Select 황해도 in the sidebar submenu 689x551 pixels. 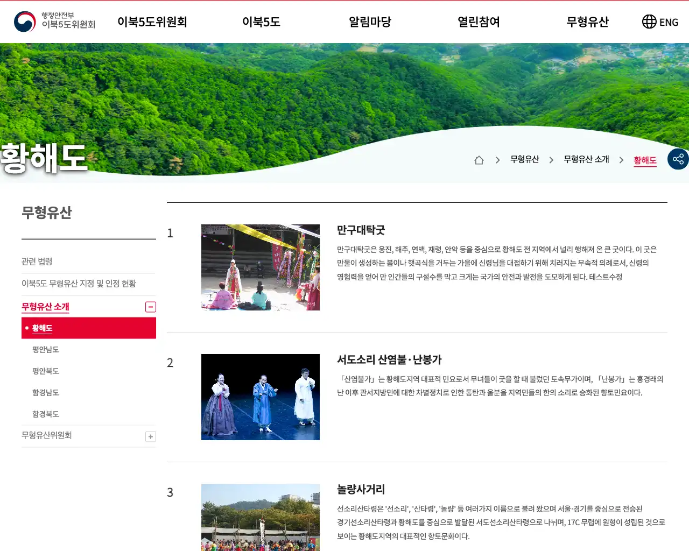89,328
